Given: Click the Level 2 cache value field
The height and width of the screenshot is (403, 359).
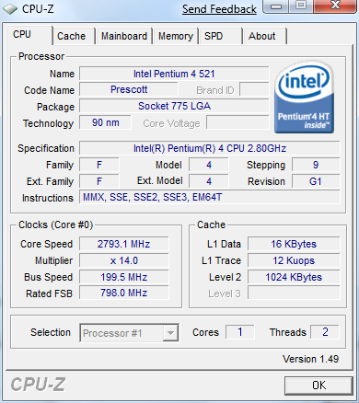Looking at the screenshot, I should click(x=294, y=277).
